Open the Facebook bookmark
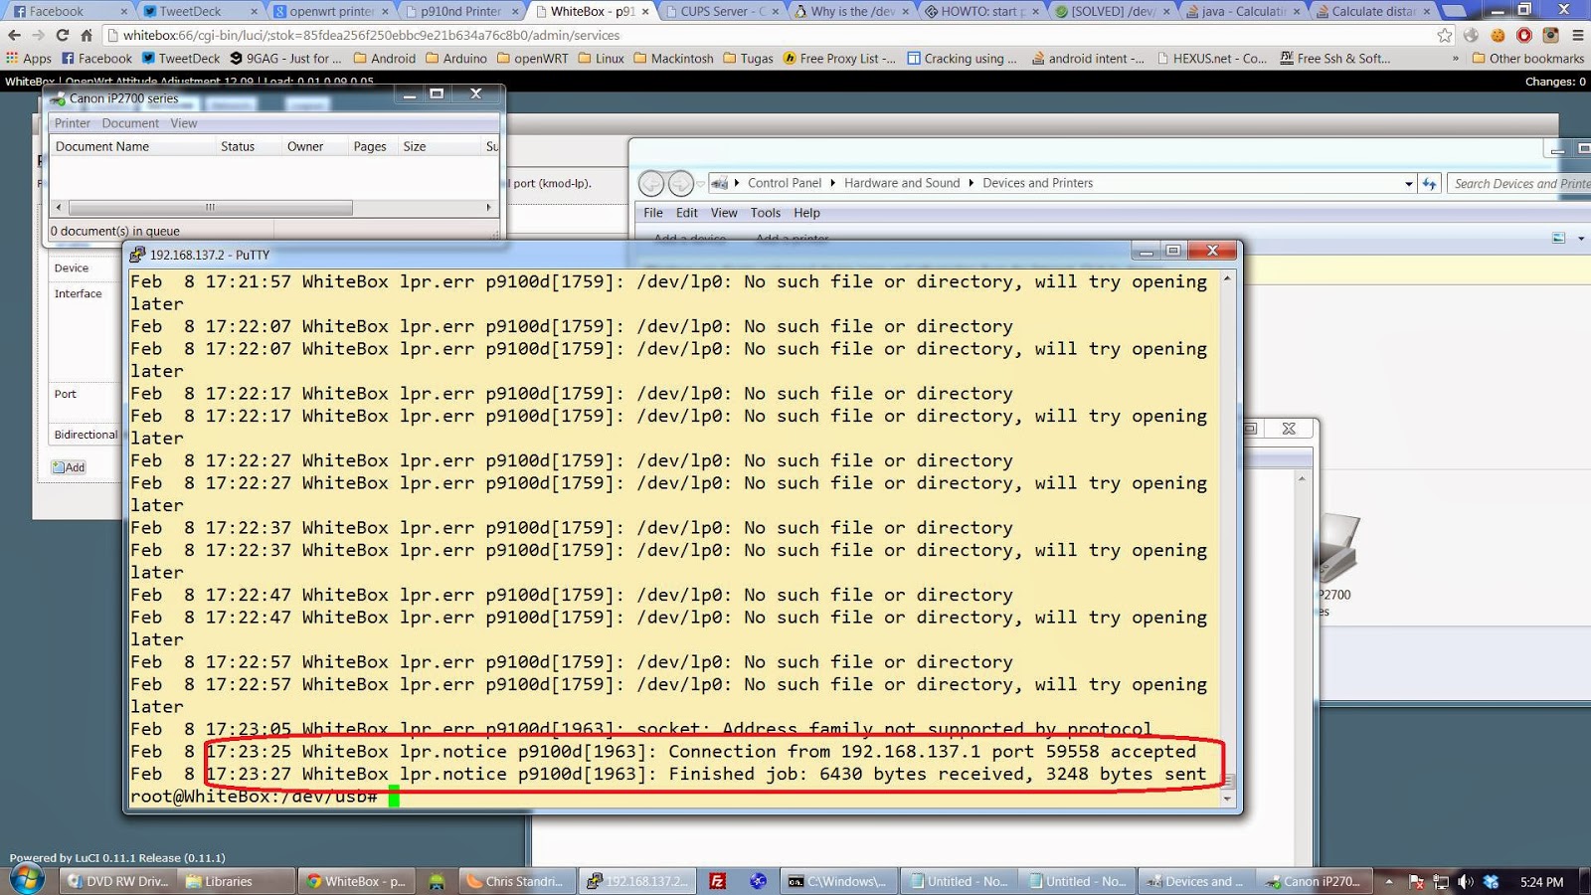This screenshot has width=1591, height=895. tap(97, 59)
